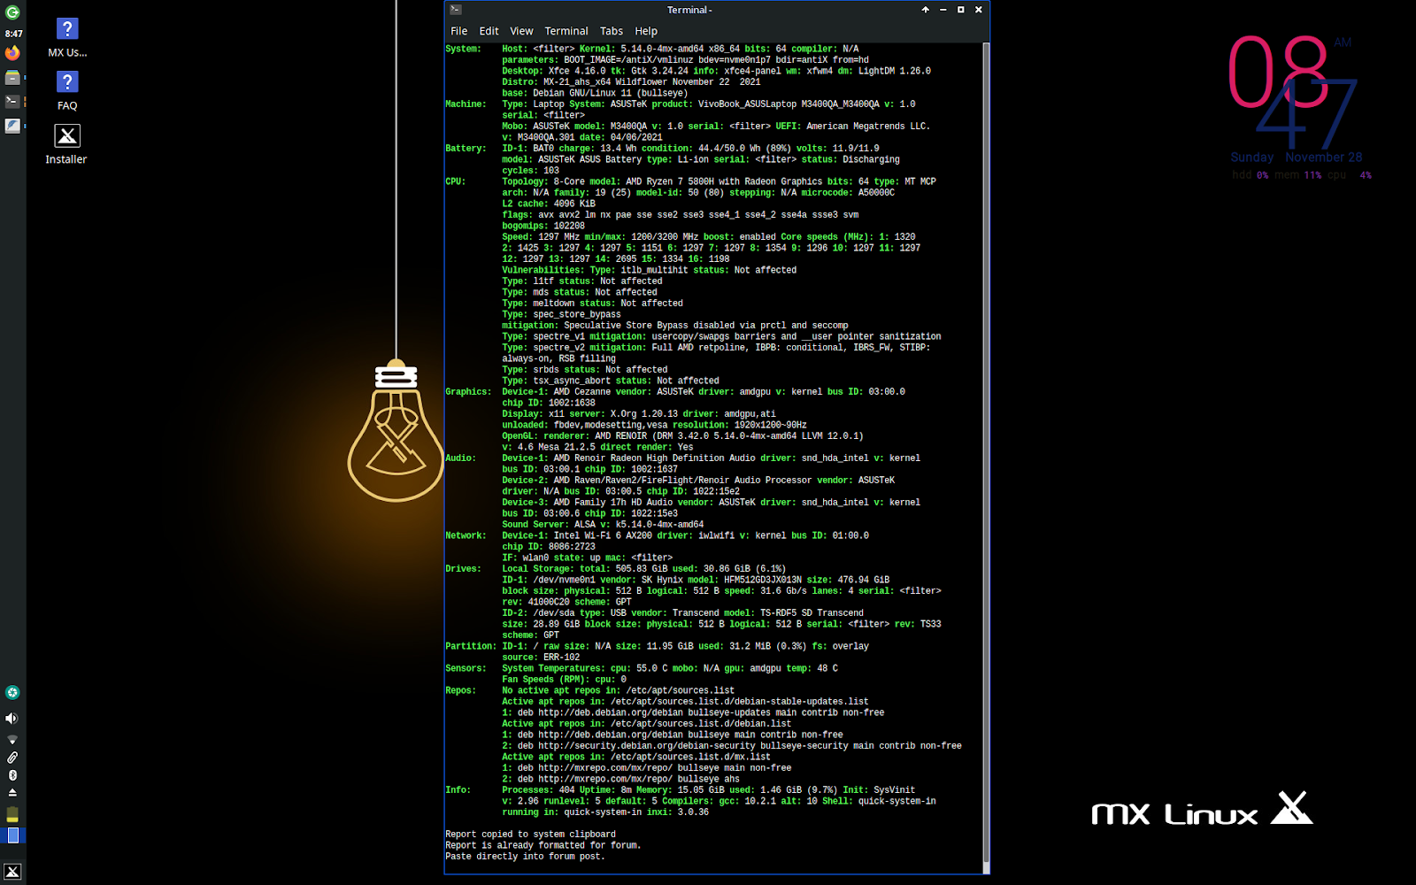Click the 'Sunday November 28' conky date
Screen dimensions: 1416x885
point(1297,158)
